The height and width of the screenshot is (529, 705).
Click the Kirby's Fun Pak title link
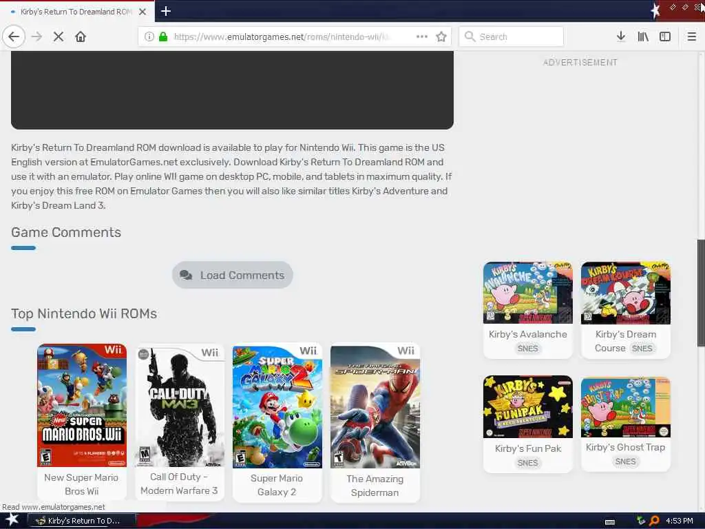coord(528,448)
